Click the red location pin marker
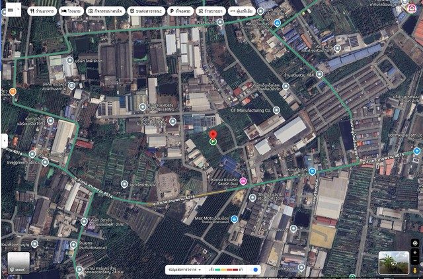The height and width of the screenshot is (279, 423). click(x=213, y=135)
